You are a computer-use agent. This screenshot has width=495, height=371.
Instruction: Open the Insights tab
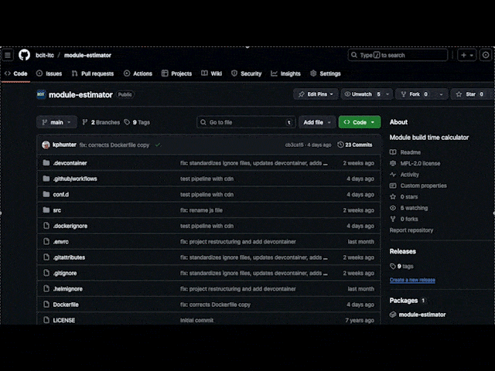pyautogui.click(x=285, y=73)
